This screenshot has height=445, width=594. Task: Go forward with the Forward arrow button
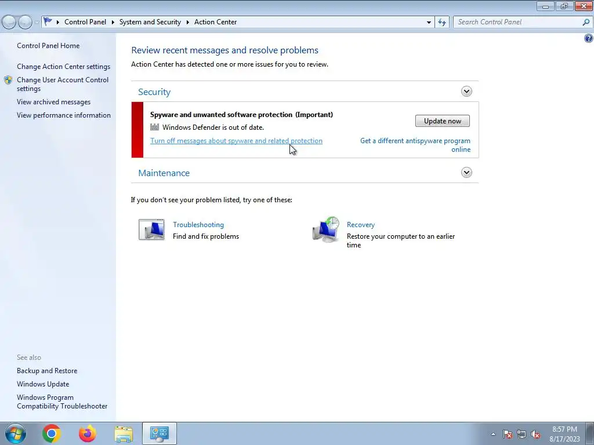point(25,22)
